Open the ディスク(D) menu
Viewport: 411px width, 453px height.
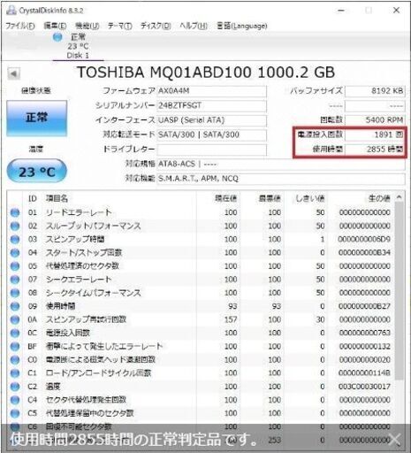(156, 26)
